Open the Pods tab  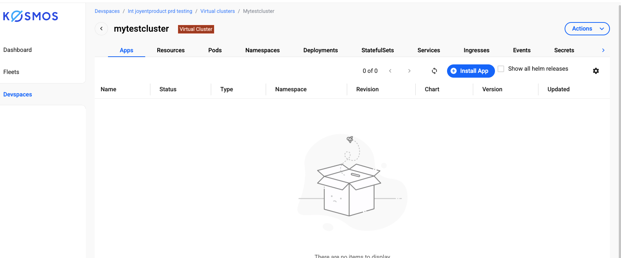pyautogui.click(x=215, y=50)
